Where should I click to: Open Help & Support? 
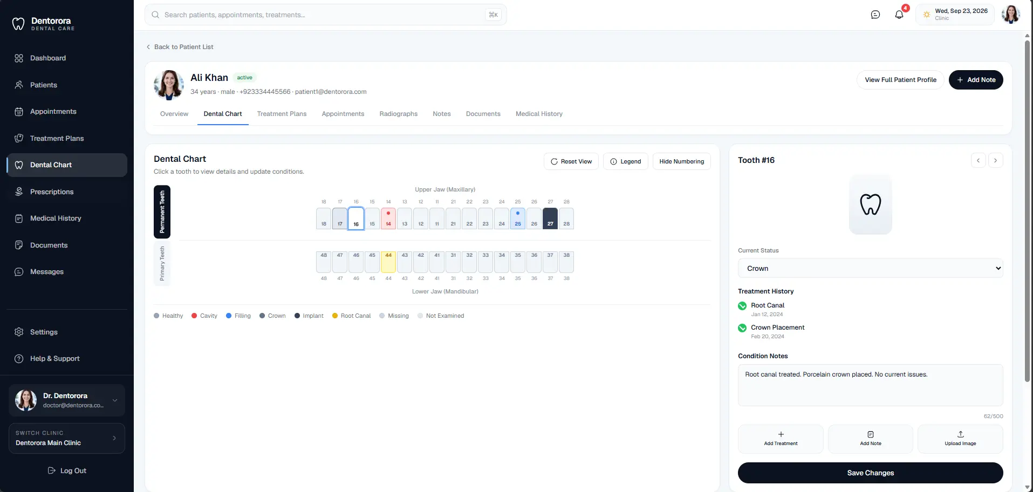point(67,359)
